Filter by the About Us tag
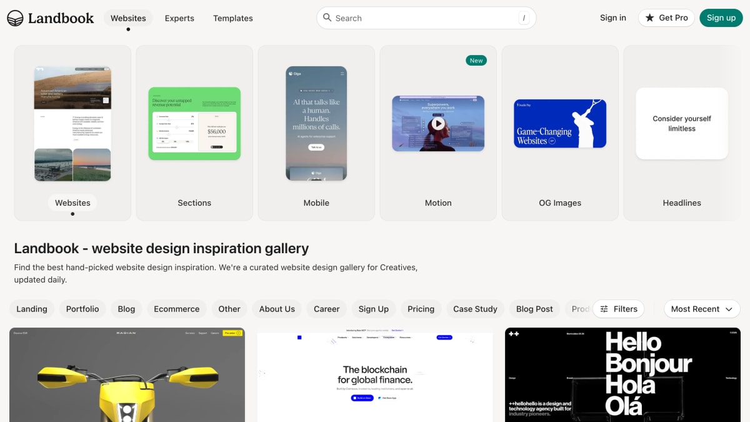Viewport: 750px width, 422px height. point(277,309)
